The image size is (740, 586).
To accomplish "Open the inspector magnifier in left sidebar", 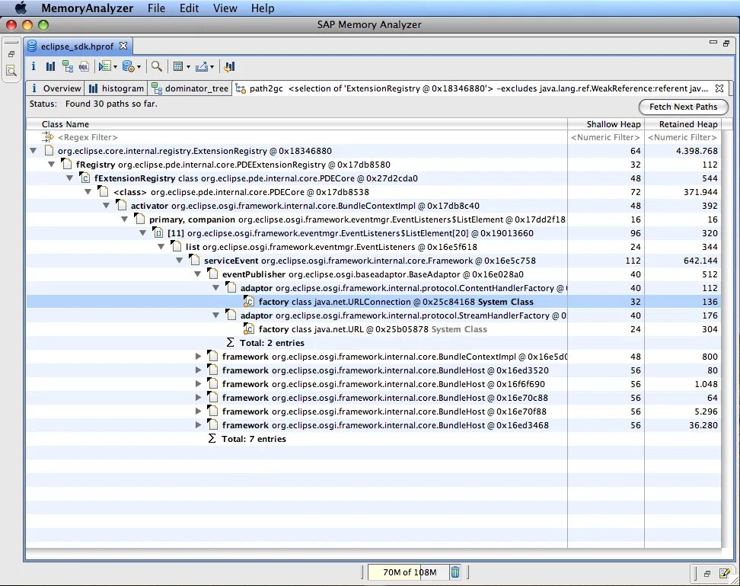I will (11, 72).
